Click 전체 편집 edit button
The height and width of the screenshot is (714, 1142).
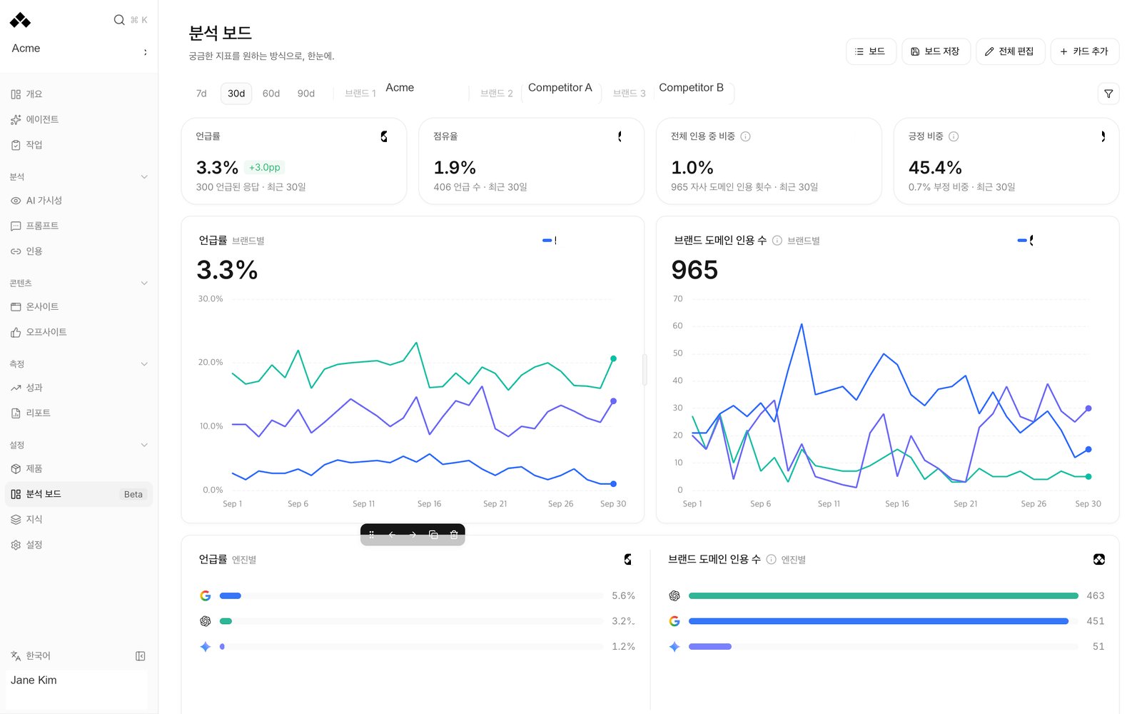[x=1010, y=51]
